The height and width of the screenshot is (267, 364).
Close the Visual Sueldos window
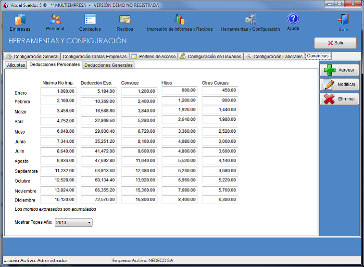point(353,4)
